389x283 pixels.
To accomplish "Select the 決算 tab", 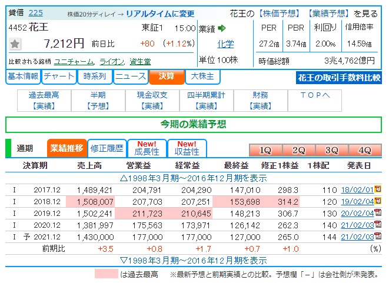I will click(167, 76).
